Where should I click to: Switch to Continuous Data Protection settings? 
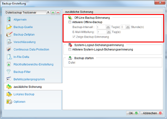(31, 49)
